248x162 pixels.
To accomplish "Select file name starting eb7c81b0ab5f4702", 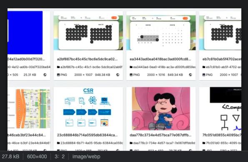I will tap(222, 59).
